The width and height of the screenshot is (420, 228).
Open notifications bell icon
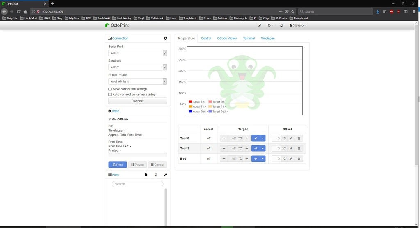coord(281,25)
